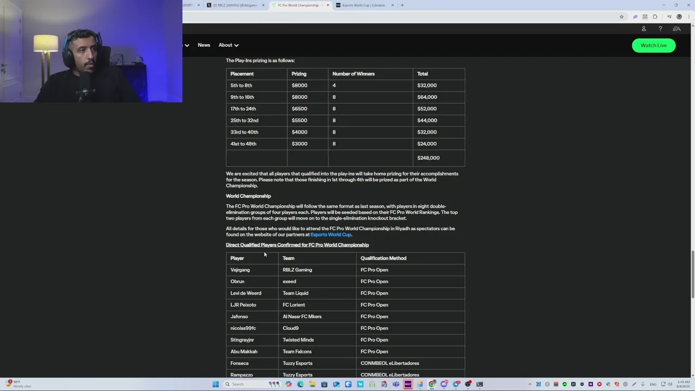
Task: Click the Abu Makkah player cell
Action: (x=252, y=351)
